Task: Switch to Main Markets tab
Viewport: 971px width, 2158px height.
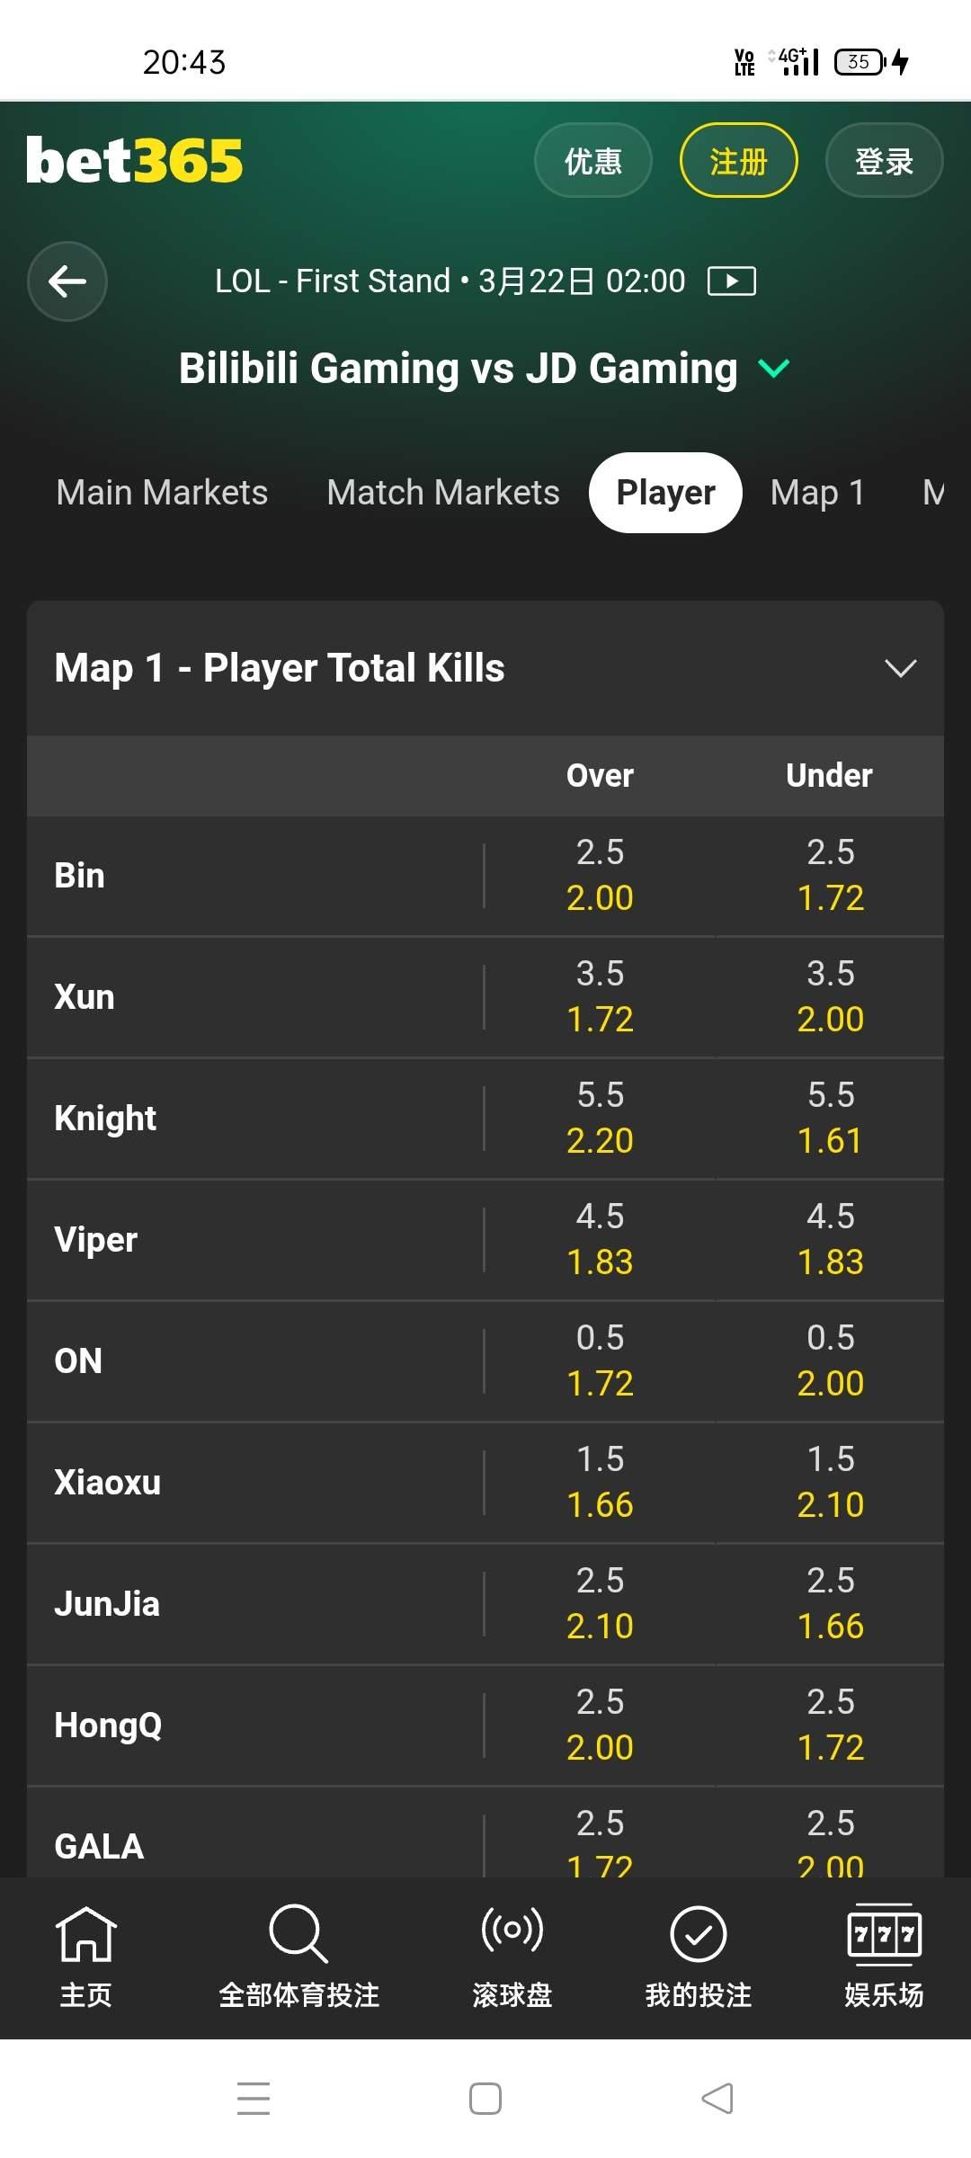Action: tap(162, 493)
